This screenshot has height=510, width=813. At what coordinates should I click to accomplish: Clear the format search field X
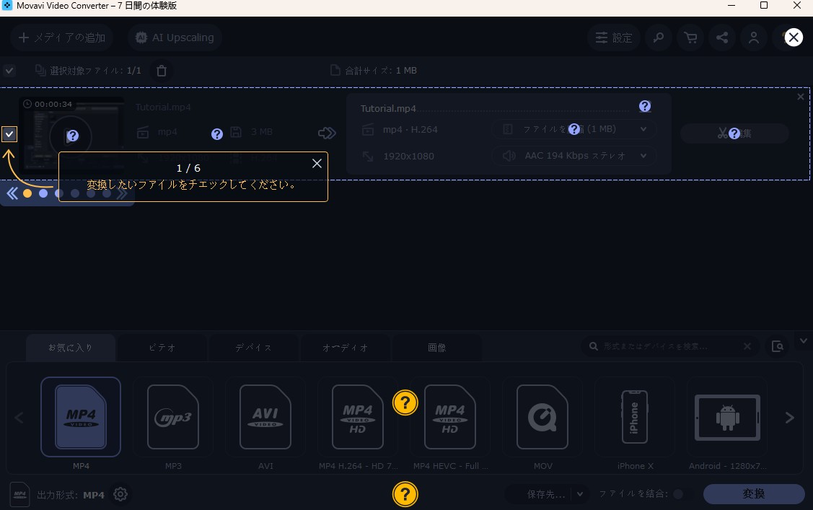[747, 346]
